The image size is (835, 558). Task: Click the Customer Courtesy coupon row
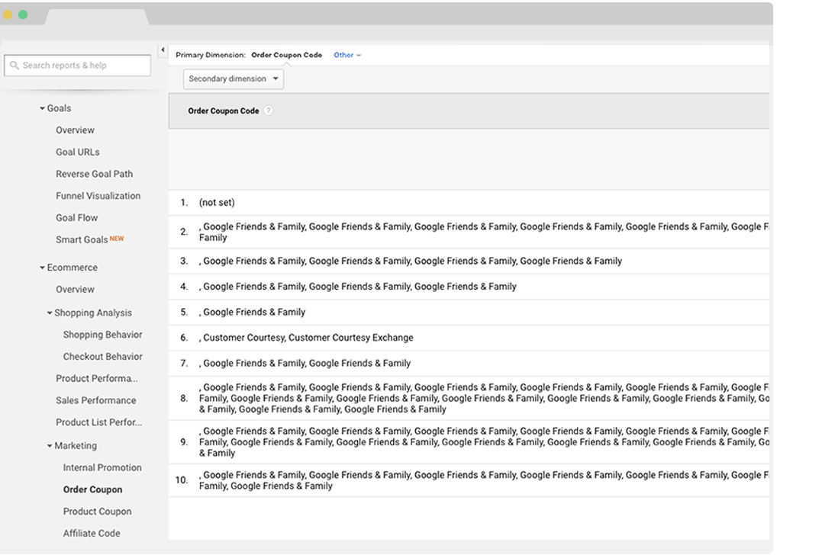tap(308, 338)
